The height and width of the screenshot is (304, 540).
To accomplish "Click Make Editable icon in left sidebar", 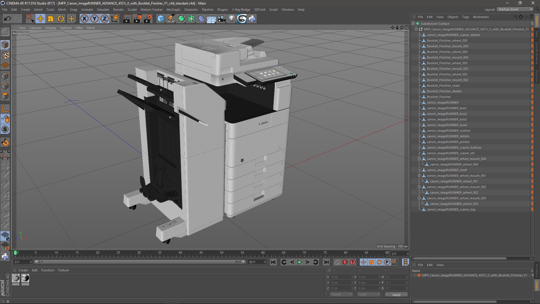I will pyautogui.click(x=5, y=32).
